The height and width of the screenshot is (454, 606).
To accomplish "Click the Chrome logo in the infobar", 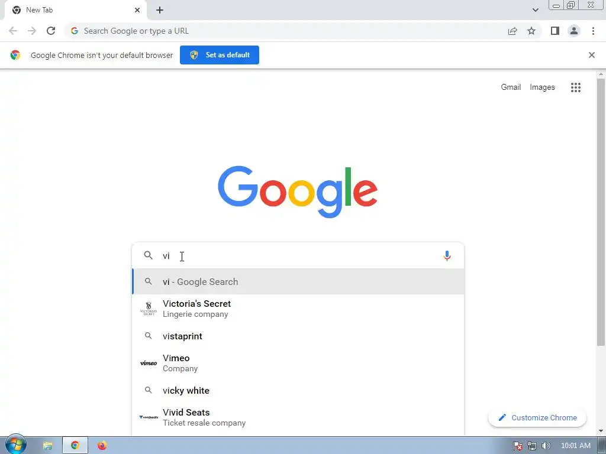I will (15, 55).
